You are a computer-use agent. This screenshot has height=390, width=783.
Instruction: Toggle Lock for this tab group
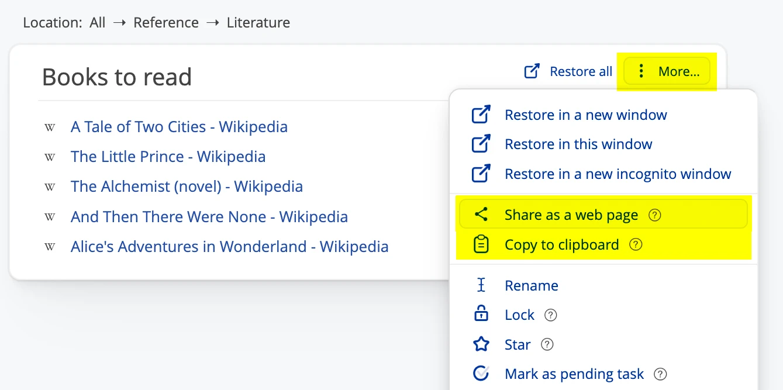coord(519,315)
